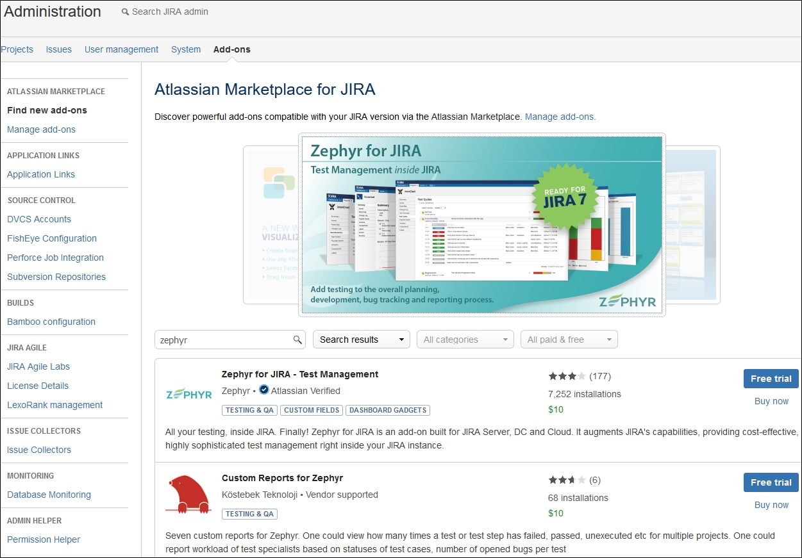Open Manage add-ons in the sidebar

coord(41,129)
